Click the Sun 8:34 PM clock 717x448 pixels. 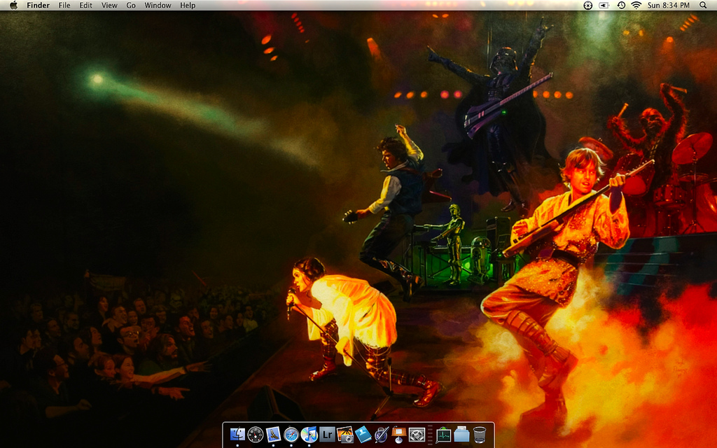[668, 6]
